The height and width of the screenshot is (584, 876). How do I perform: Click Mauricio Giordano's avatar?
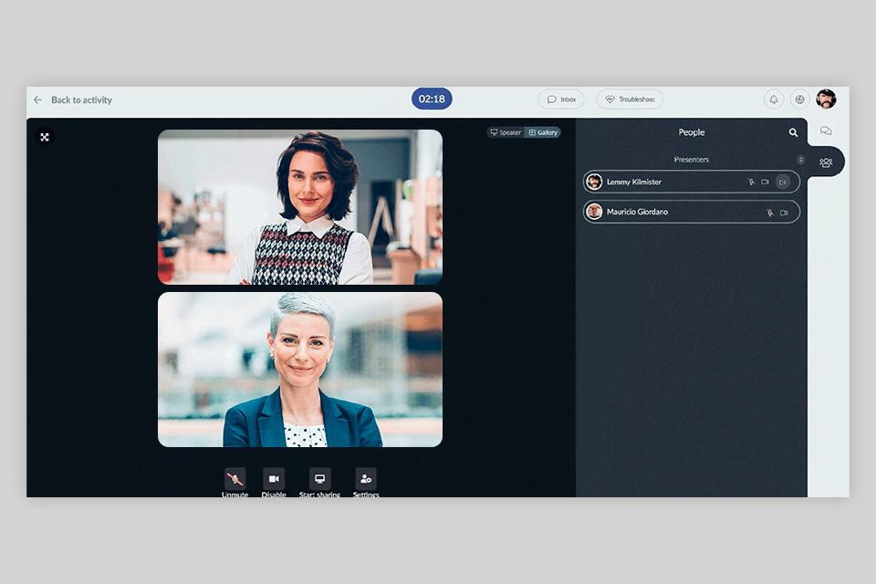(x=594, y=212)
